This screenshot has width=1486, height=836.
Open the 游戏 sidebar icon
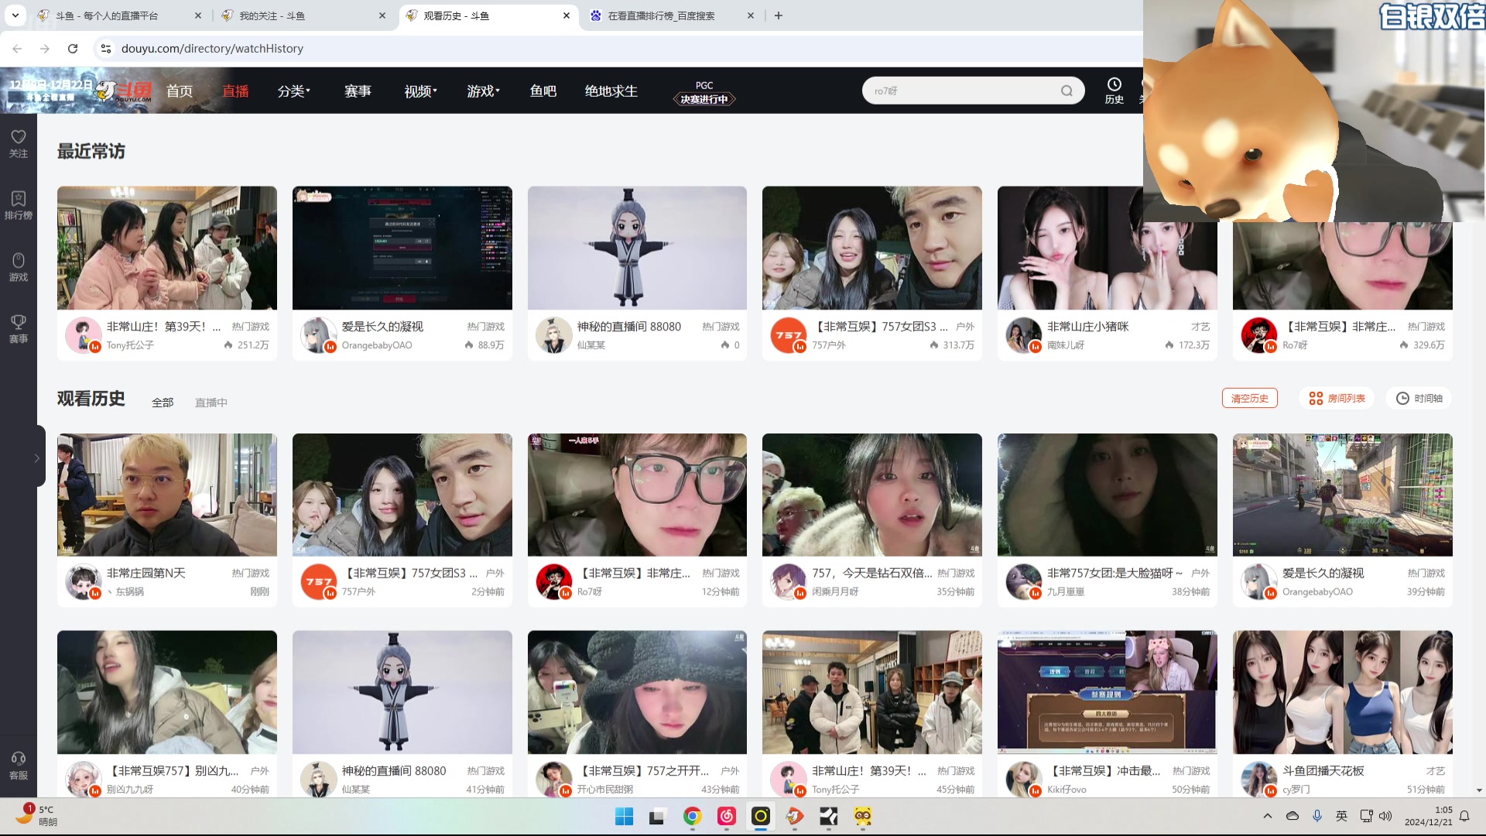[x=19, y=267]
